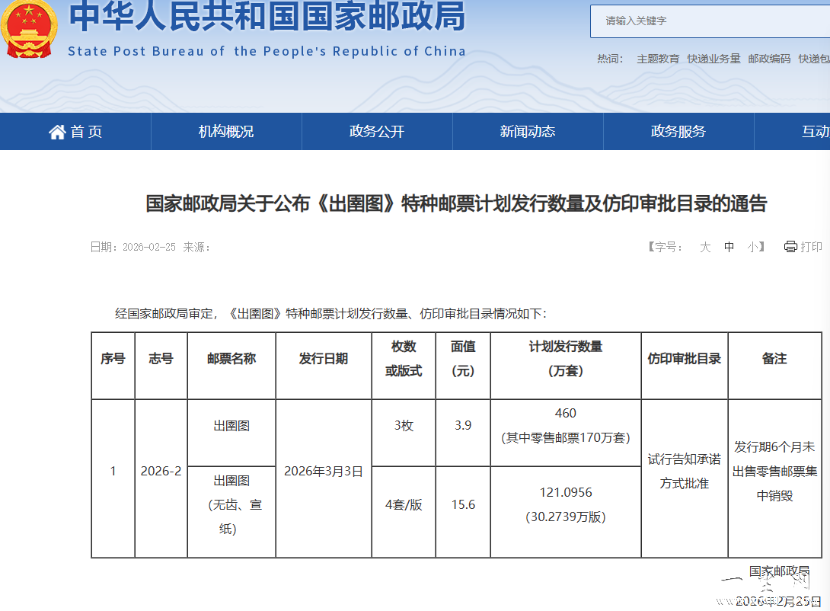Click the national emblem logo

click(x=29, y=29)
